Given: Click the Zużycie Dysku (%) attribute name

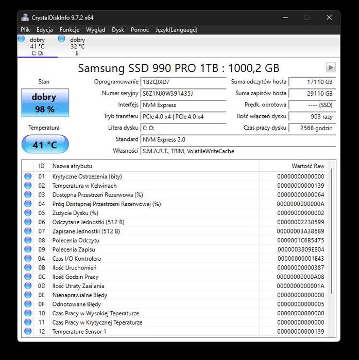Looking at the screenshot, I should (x=75, y=213).
